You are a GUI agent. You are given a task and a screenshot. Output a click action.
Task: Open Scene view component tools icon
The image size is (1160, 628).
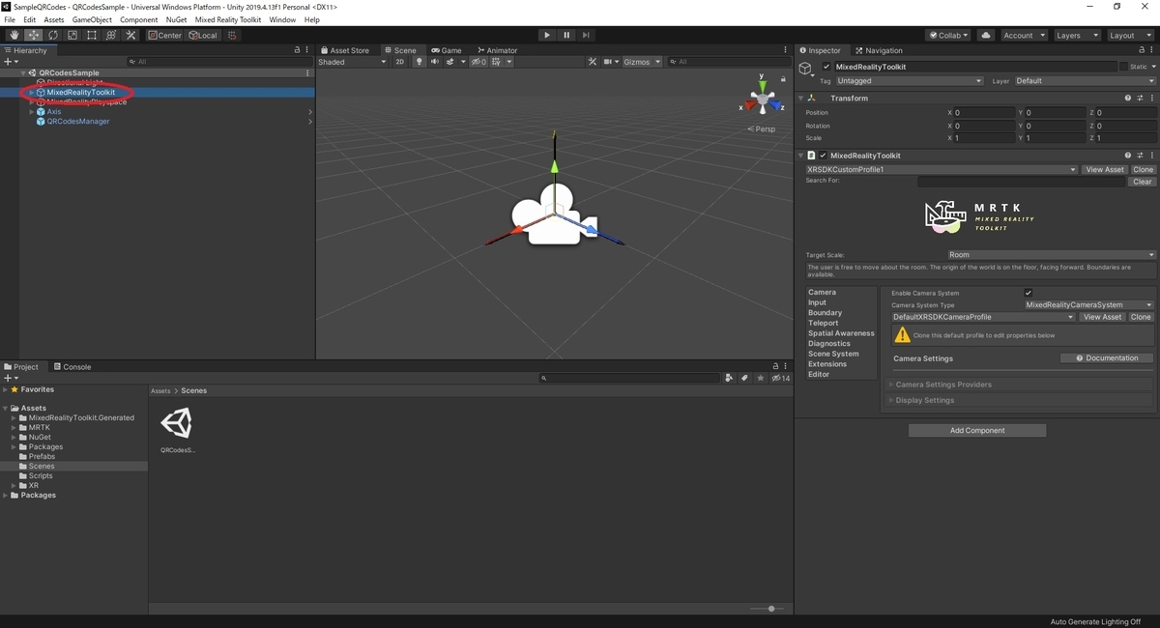pos(594,62)
